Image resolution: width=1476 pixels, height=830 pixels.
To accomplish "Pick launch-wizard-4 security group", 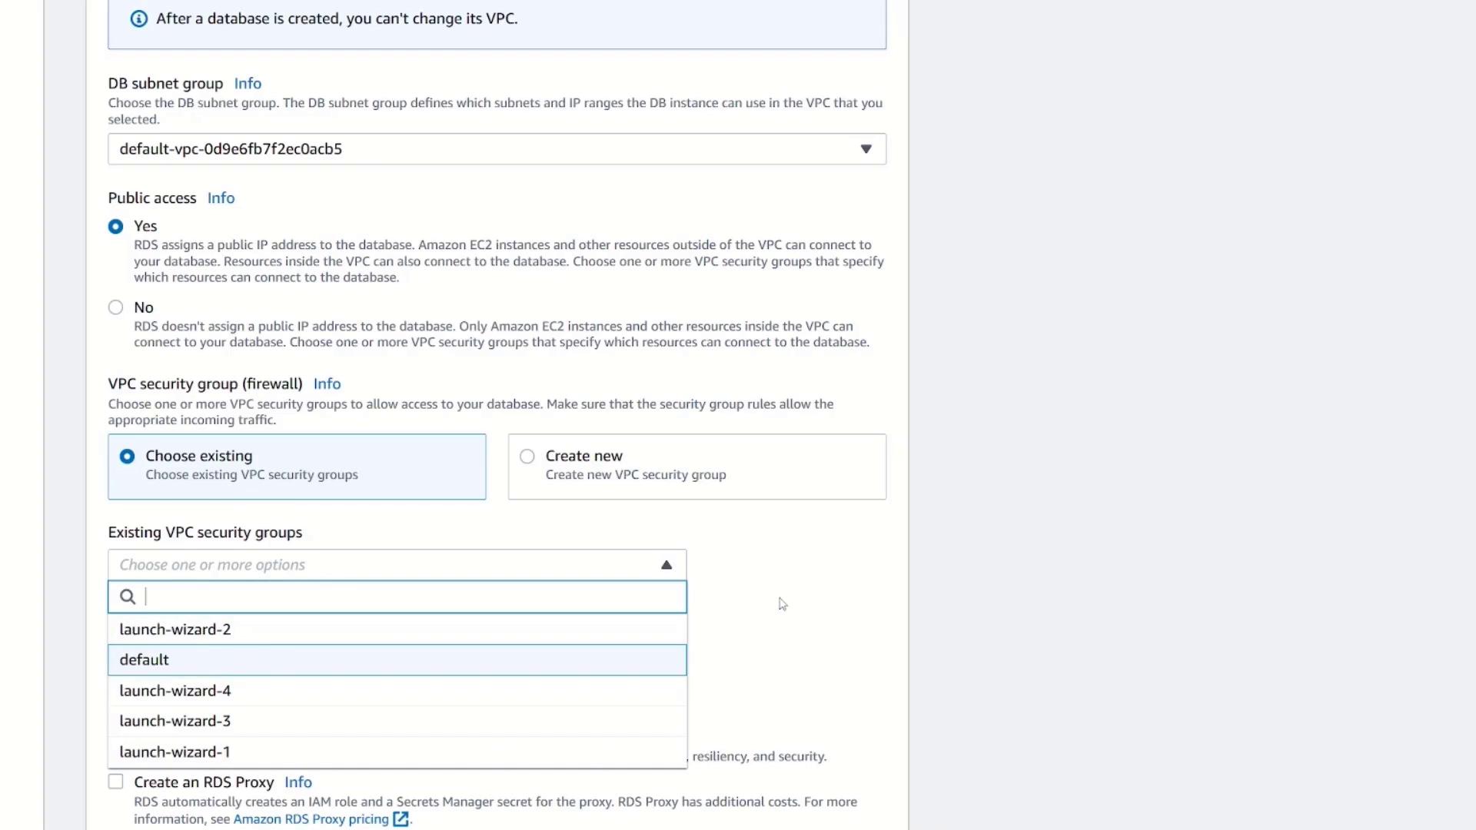I will point(175,691).
